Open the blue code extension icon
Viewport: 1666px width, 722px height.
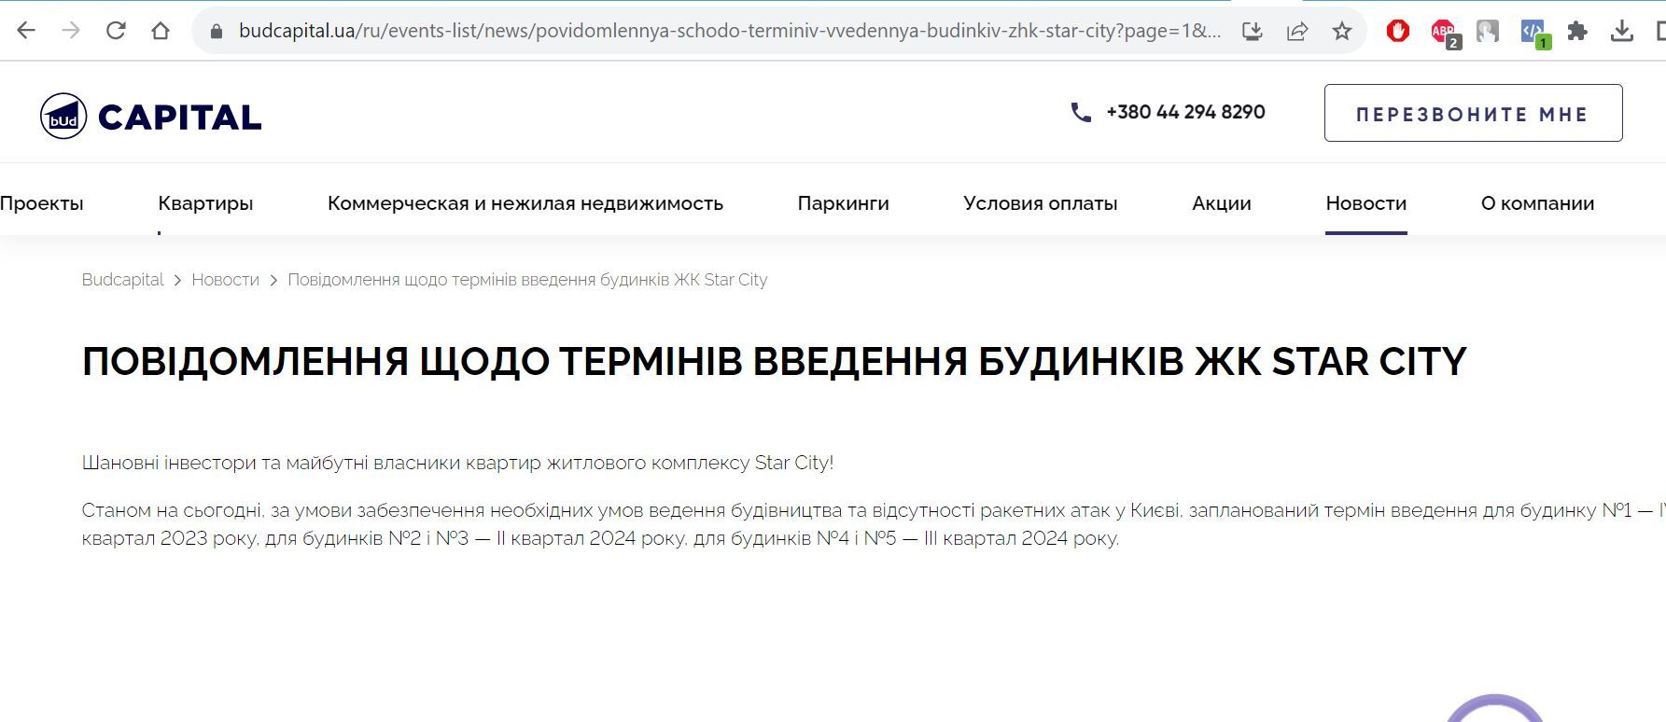click(x=1533, y=33)
